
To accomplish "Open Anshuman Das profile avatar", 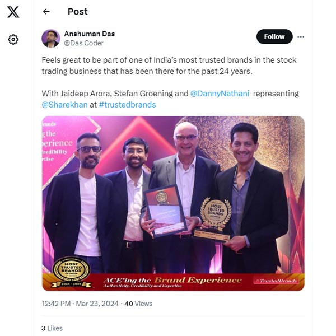I will point(51,38).
